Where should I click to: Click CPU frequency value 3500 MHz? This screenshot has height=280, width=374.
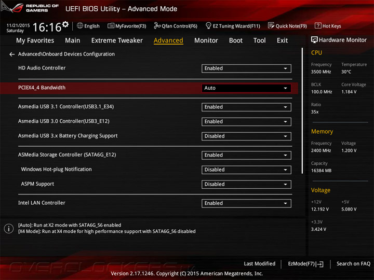tap(321, 72)
